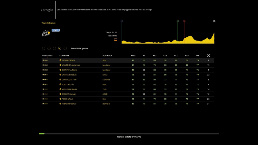
Task: Select rider name BARDET Romain
Action: click(x=69, y=94)
